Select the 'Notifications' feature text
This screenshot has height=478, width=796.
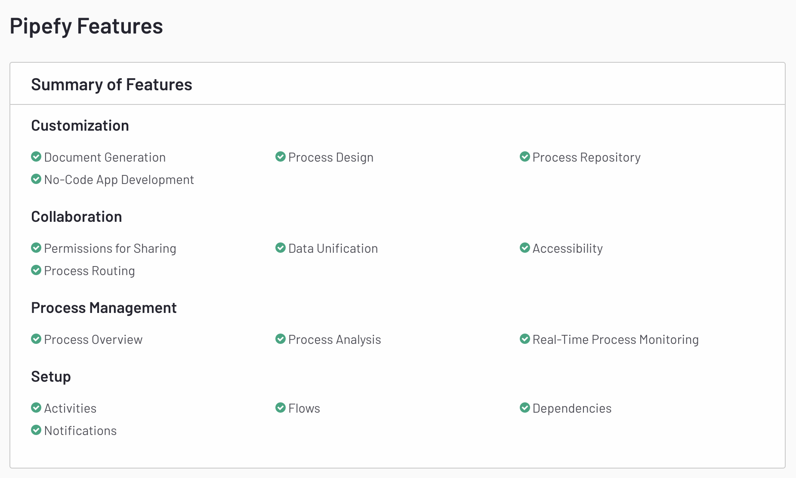tap(80, 431)
